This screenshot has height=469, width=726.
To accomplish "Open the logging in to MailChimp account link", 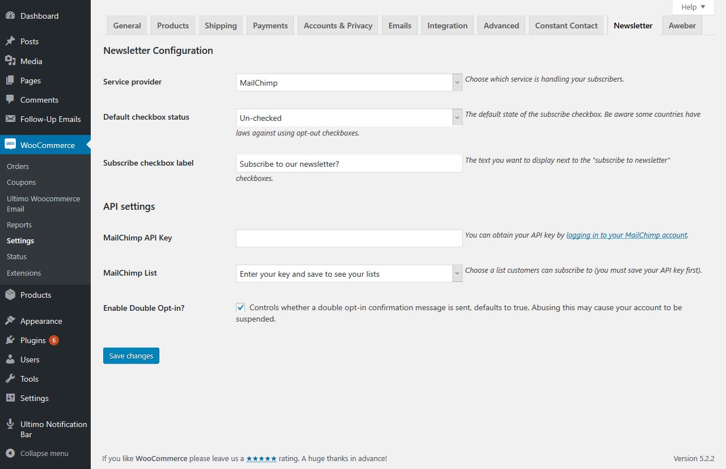I will tap(627, 235).
